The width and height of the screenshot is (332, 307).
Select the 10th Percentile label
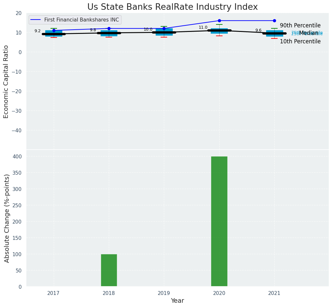(300, 41)
